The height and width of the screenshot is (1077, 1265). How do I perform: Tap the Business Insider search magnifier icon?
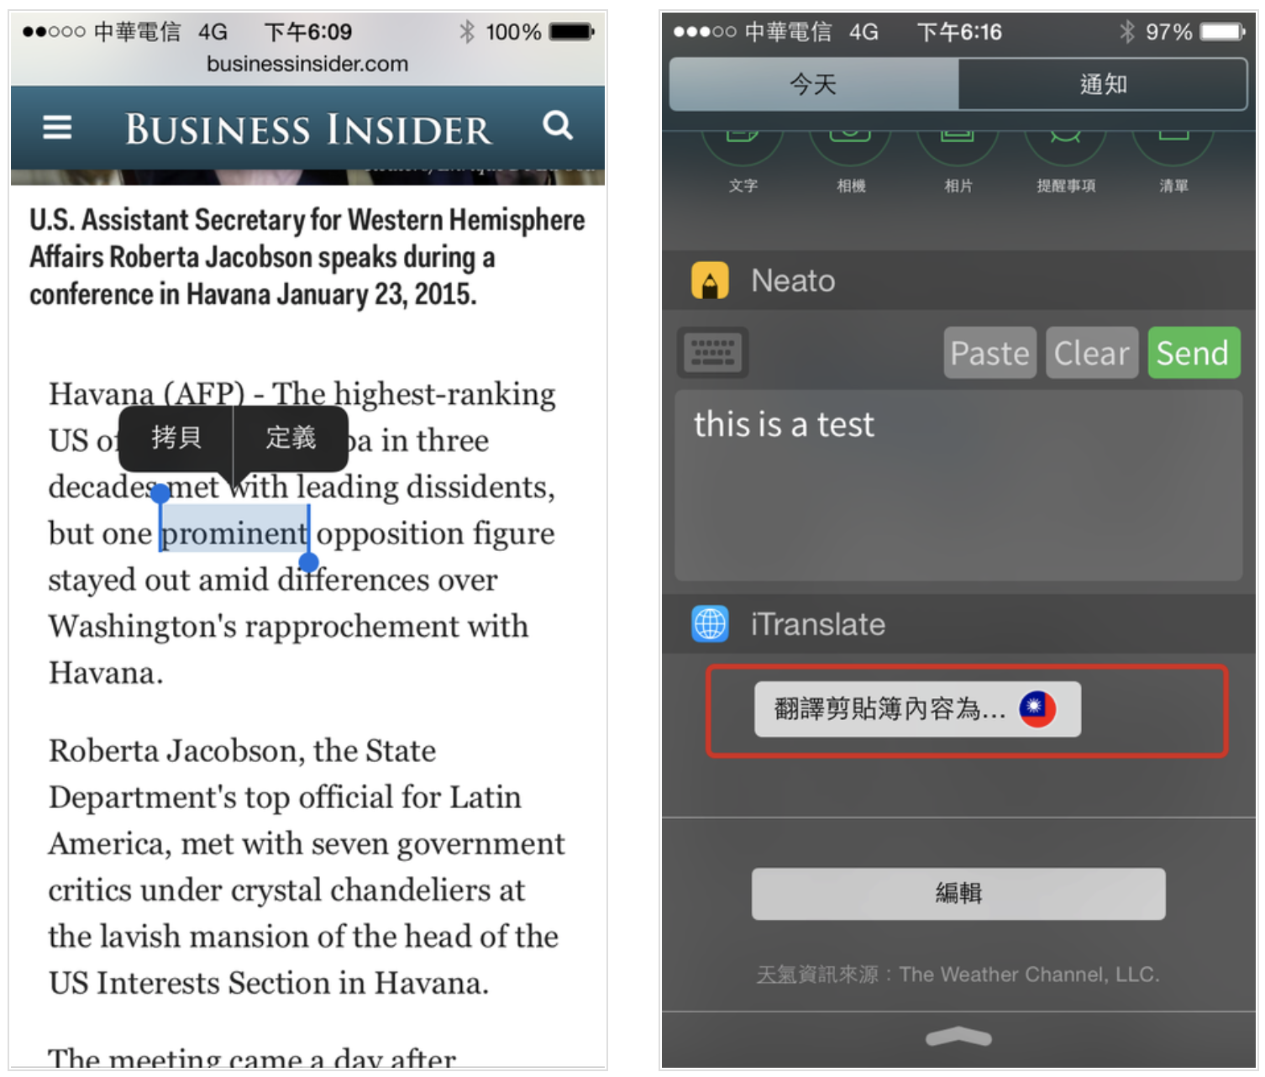click(558, 126)
